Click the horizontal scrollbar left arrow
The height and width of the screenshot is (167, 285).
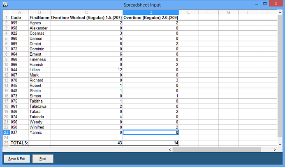(x=170, y=149)
